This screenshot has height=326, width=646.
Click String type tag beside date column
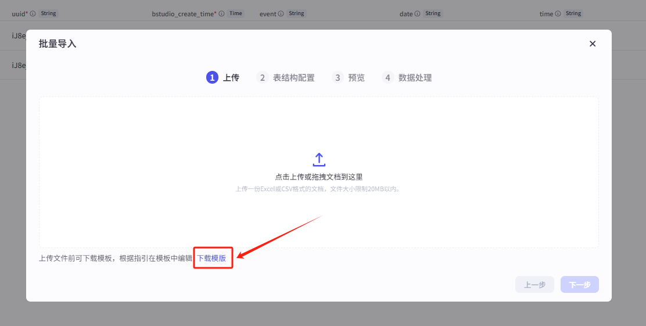coord(433,13)
